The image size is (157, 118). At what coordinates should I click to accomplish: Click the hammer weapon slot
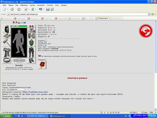pyautogui.click(x=7, y=43)
